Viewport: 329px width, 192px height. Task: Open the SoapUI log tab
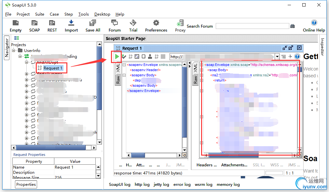coord(120,185)
